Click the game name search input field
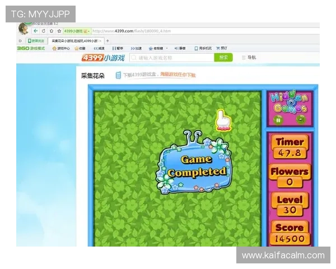Screen dimensions: 336x269 pyautogui.click(x=171, y=58)
